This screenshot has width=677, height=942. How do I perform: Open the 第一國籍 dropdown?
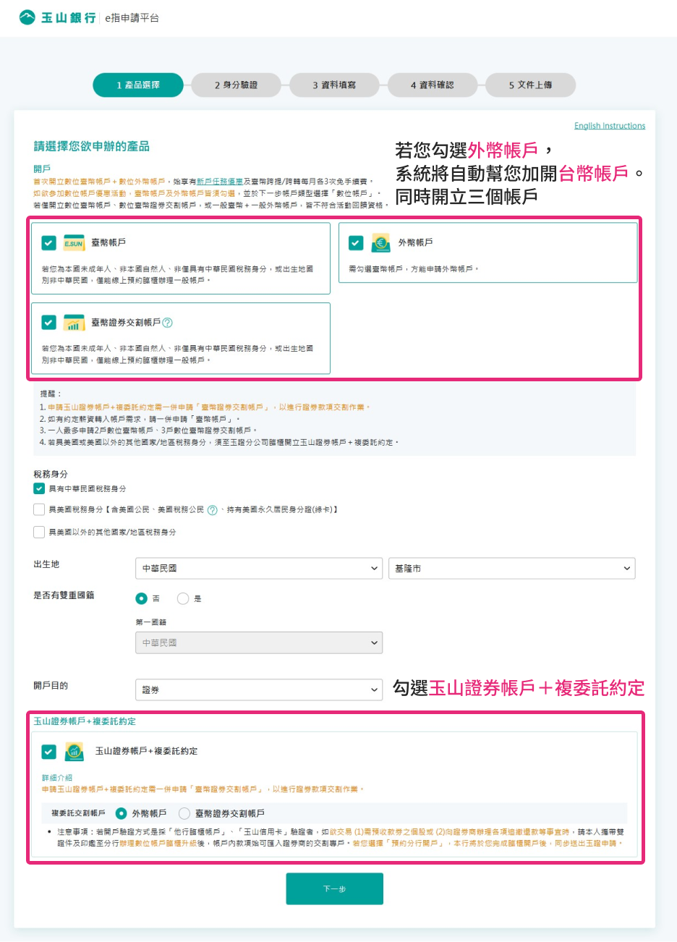259,642
